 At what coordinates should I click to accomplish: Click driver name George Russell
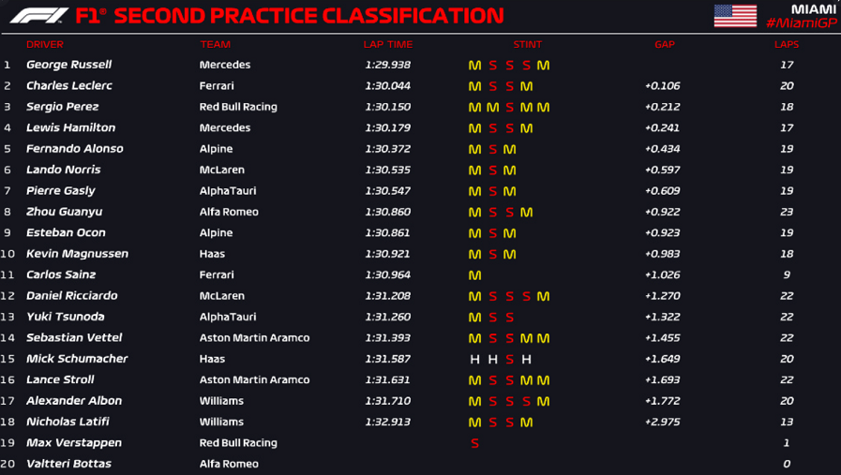click(68, 66)
